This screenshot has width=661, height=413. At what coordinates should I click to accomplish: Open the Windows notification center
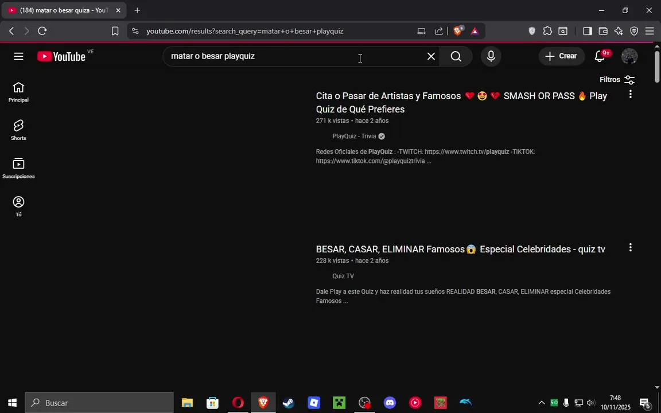coord(644,403)
